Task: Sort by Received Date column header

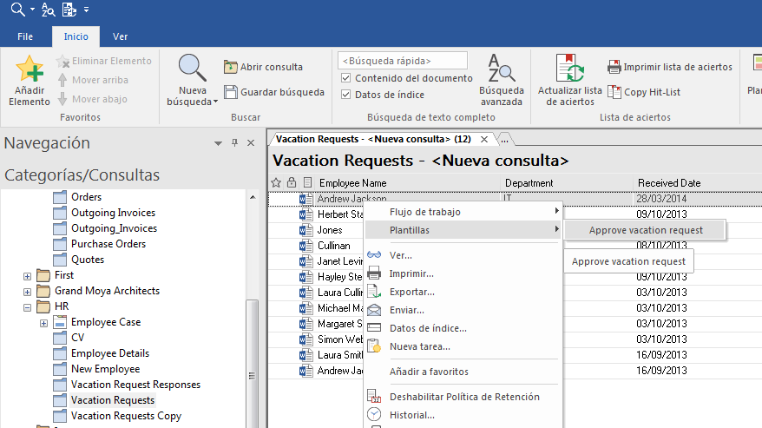Action: [668, 183]
